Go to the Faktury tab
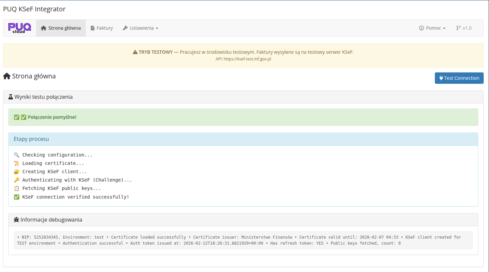Image resolution: width=489 pixels, height=272 pixels. [102, 28]
